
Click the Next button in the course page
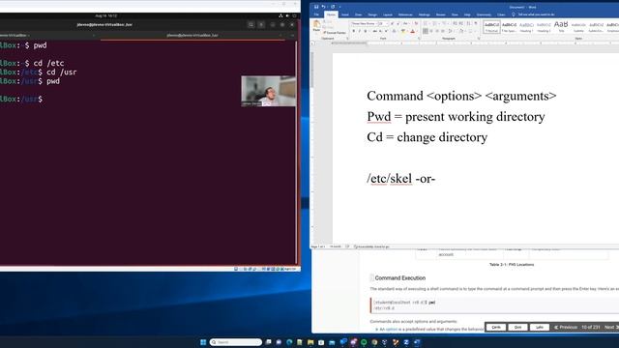611,327
